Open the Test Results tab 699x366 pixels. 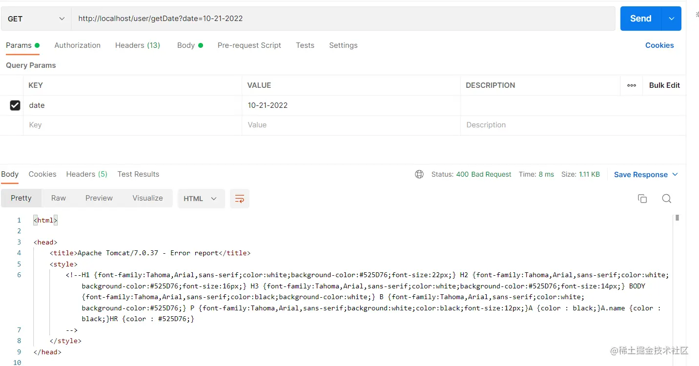tap(138, 174)
